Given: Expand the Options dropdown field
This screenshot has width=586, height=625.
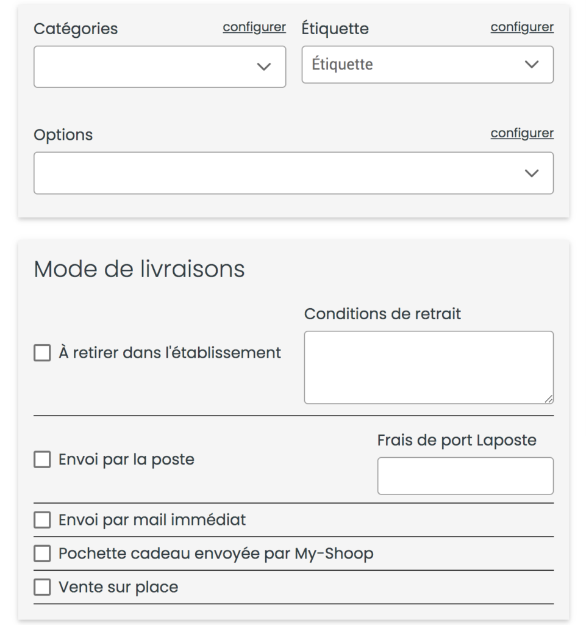Looking at the screenshot, I should coord(293,173).
